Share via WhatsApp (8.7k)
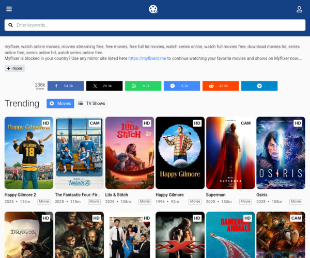 143,86
